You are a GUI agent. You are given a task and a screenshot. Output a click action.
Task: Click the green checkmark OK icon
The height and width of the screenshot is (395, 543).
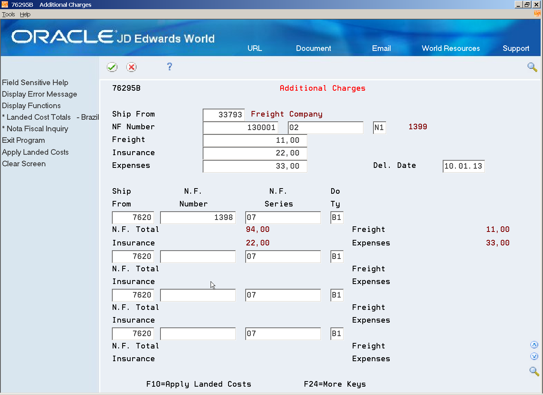click(x=112, y=67)
